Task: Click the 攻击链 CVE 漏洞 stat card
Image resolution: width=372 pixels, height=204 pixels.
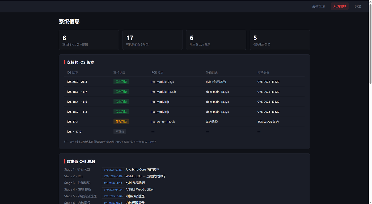Action: click(x=216, y=40)
